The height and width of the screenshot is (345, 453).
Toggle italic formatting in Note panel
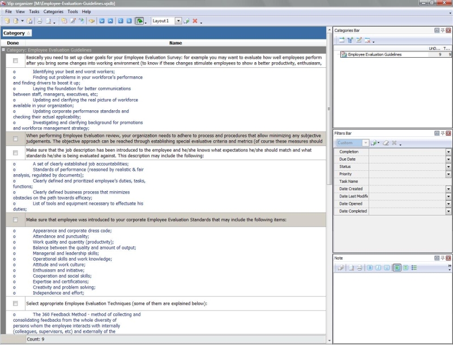(x=378, y=268)
